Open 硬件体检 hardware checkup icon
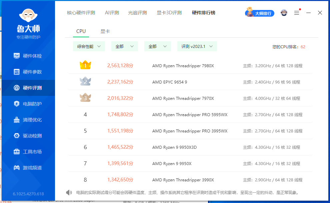The image size is (330, 203). (x=17, y=56)
